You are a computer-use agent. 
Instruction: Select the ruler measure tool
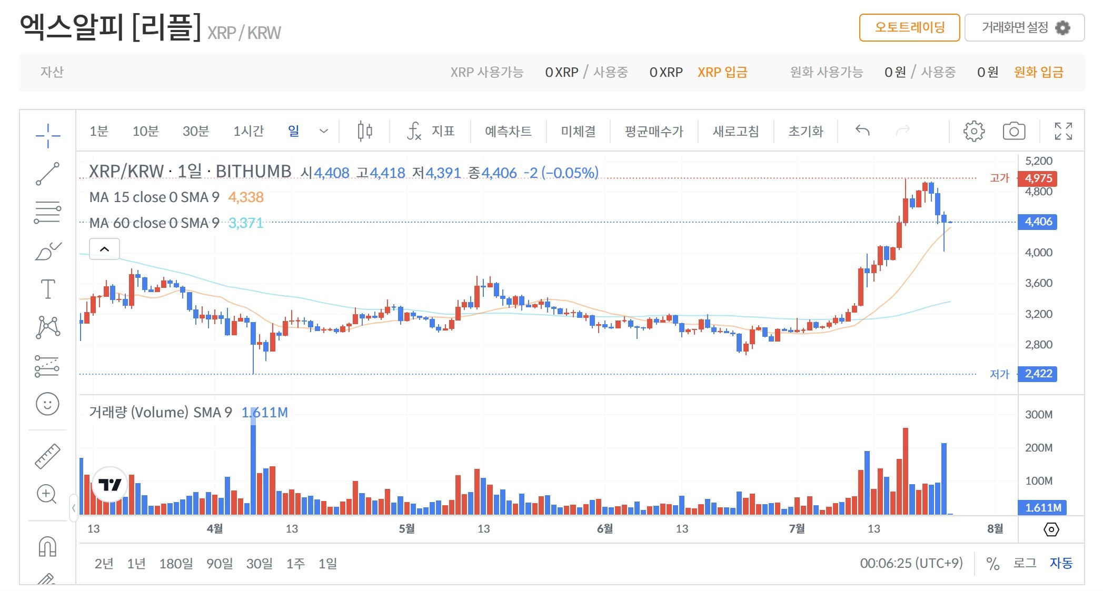point(47,456)
